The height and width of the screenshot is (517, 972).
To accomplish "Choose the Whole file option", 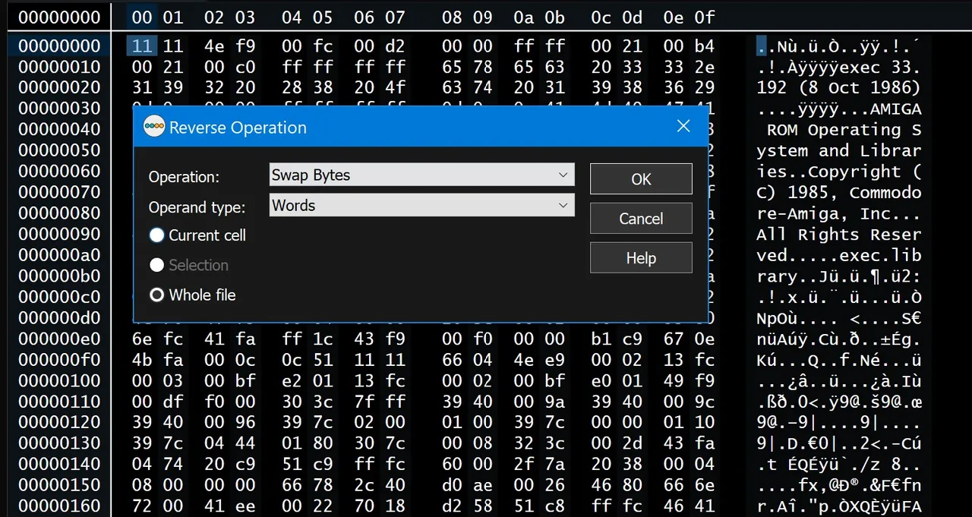I will pos(156,295).
